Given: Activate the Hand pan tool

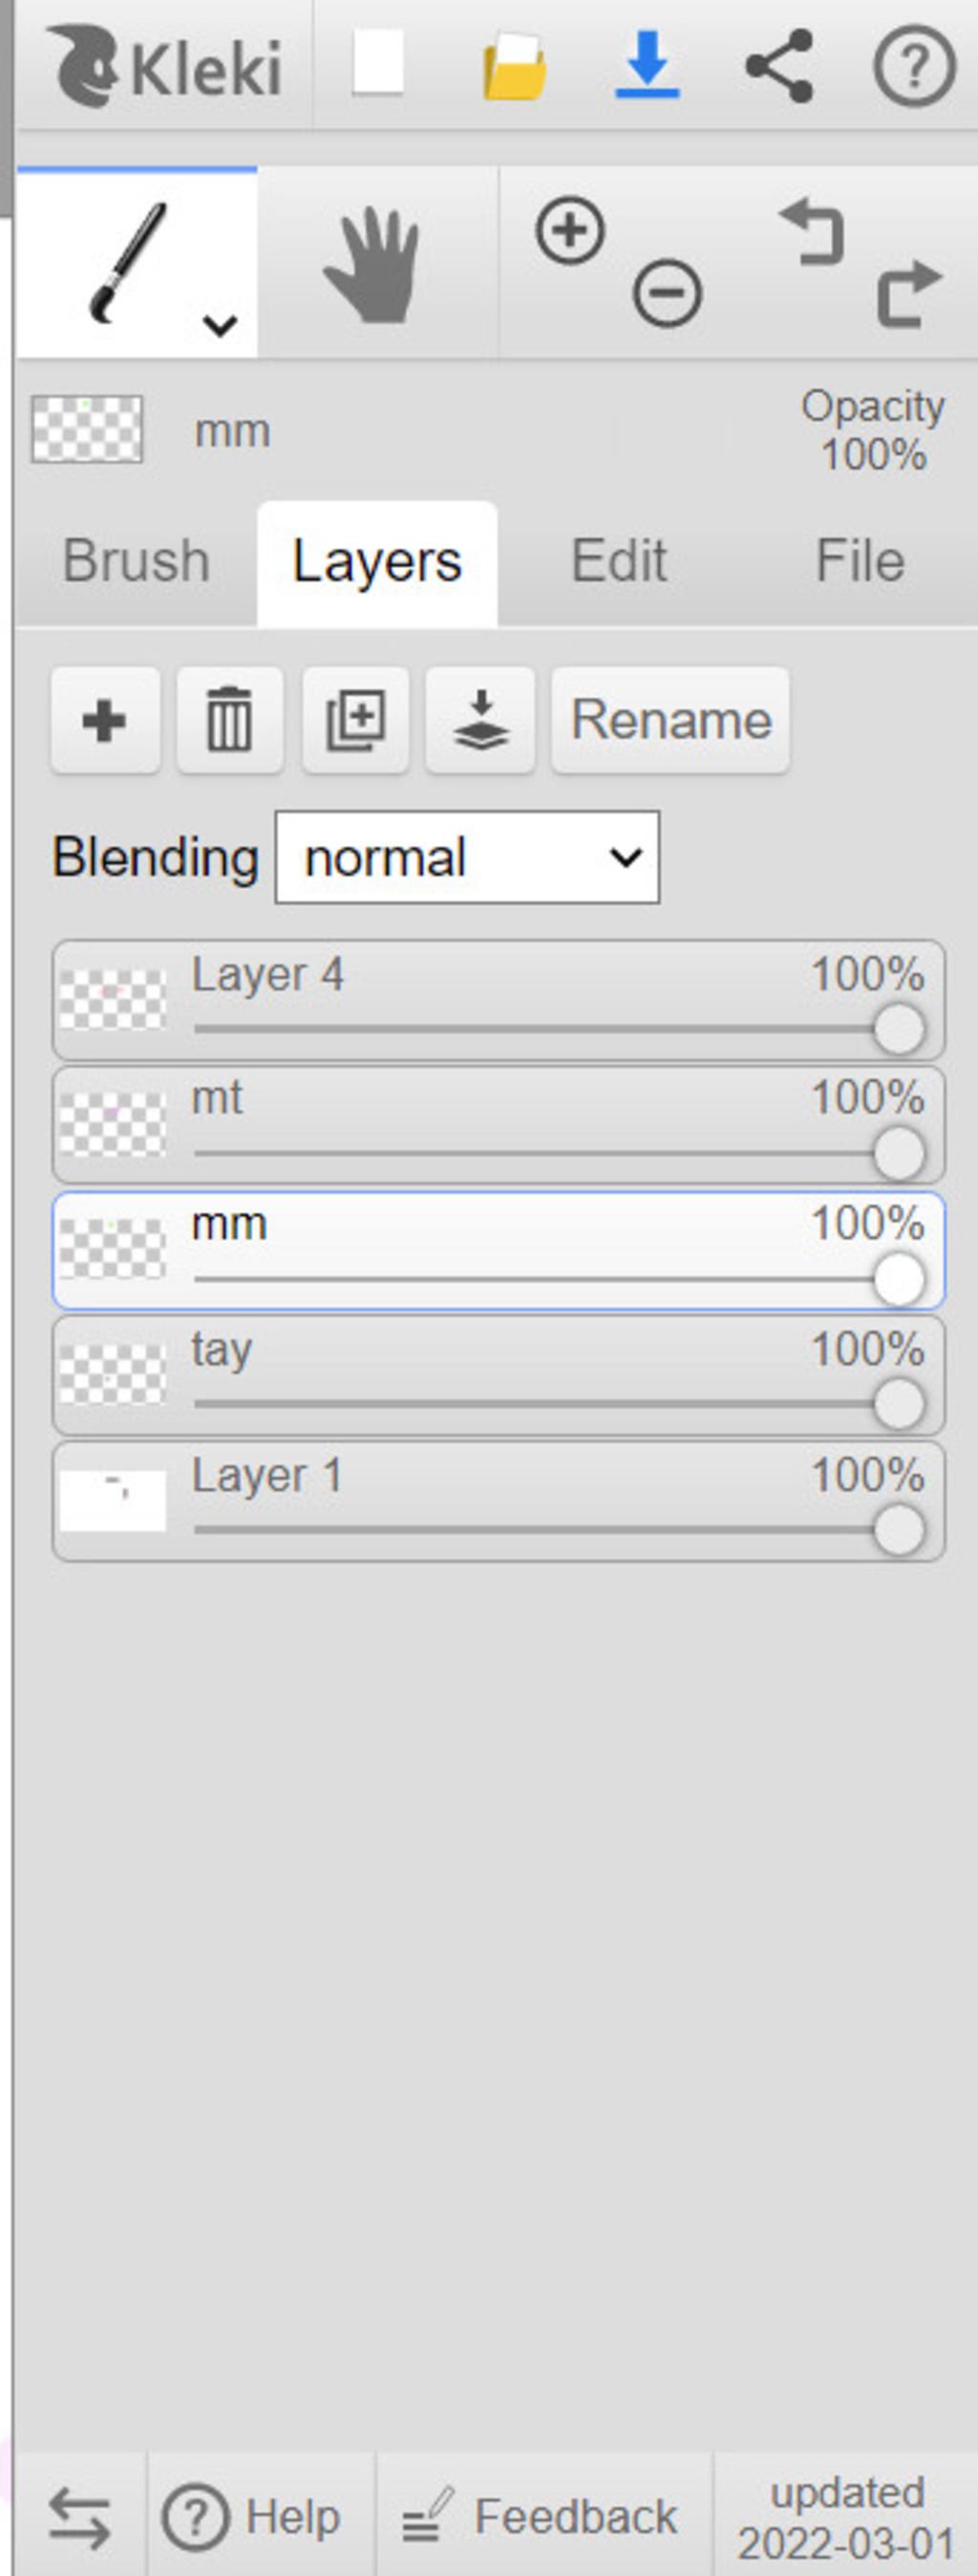Looking at the screenshot, I should tap(372, 264).
